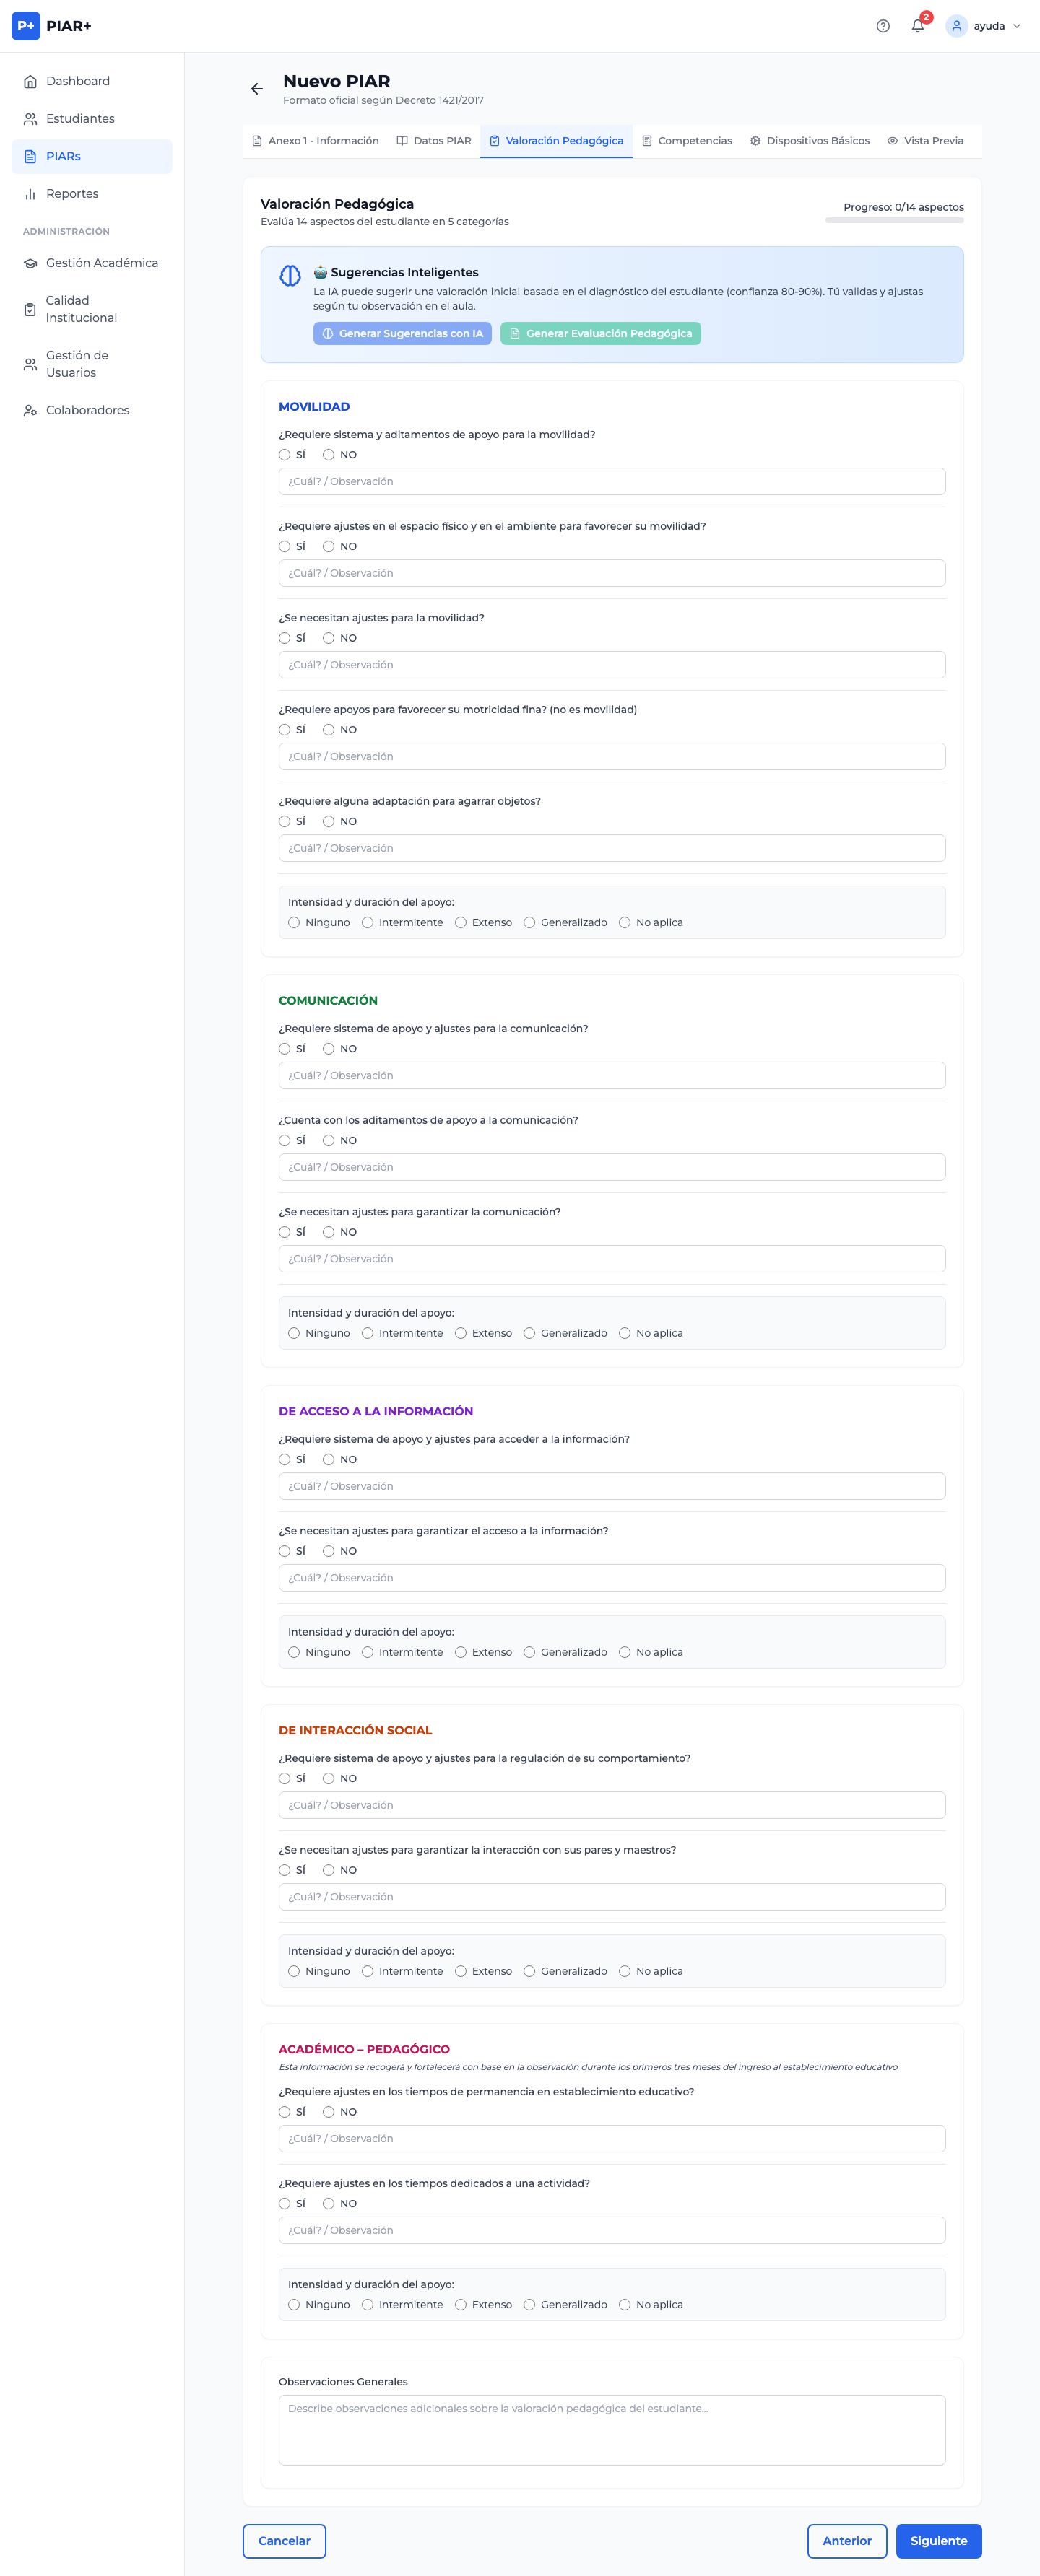Click the Siguiente button
Image resolution: width=1040 pixels, height=2576 pixels.
click(938, 2541)
